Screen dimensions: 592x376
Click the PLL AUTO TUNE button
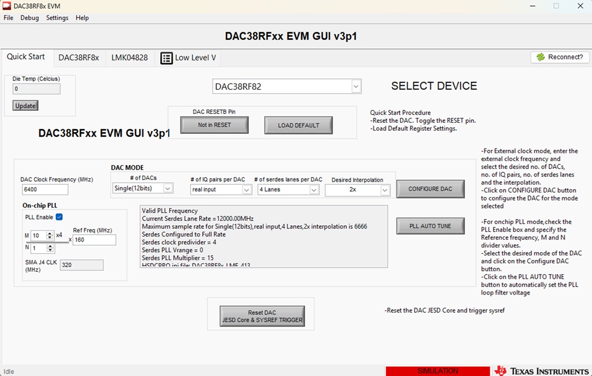point(431,226)
